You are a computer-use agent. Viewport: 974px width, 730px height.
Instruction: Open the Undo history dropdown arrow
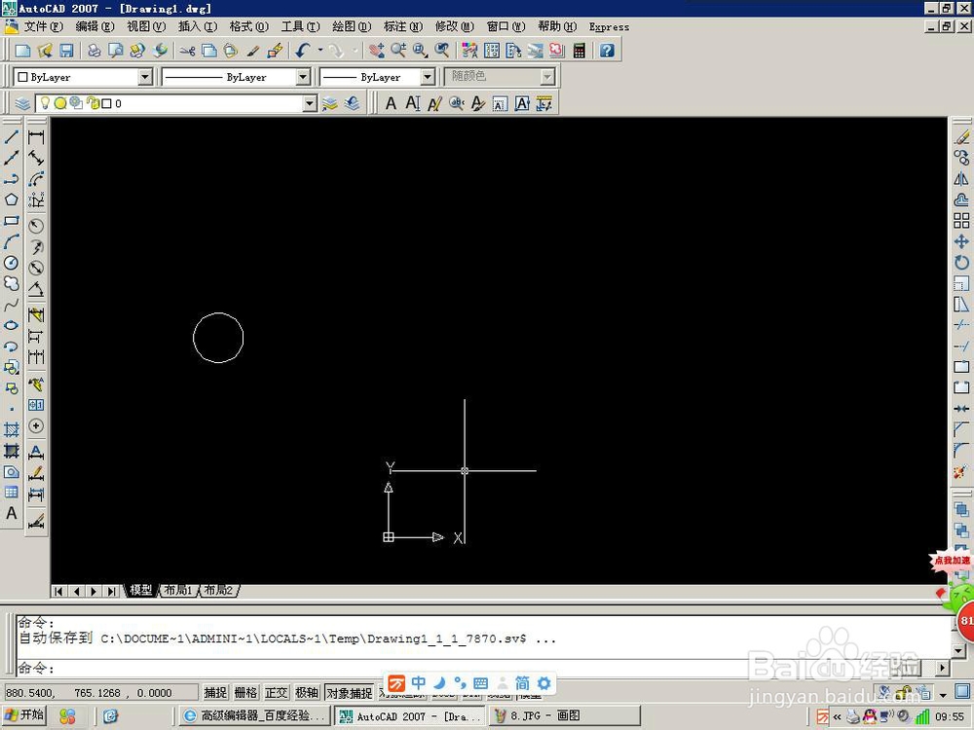320,51
